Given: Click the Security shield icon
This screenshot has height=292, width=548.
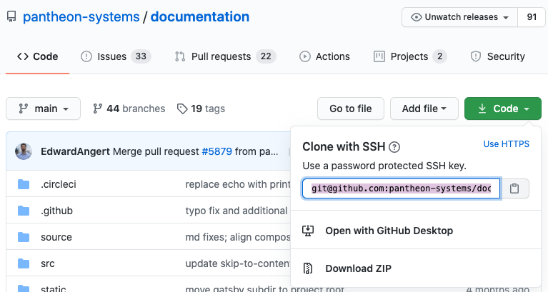Looking at the screenshot, I should (x=476, y=56).
